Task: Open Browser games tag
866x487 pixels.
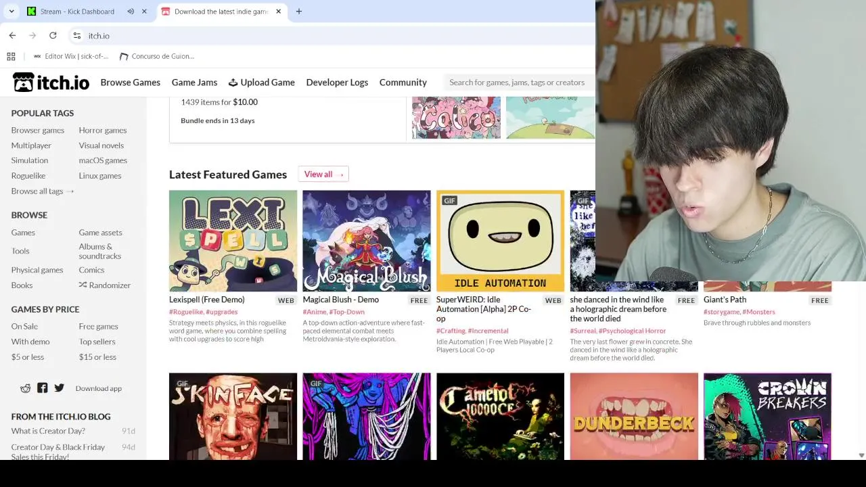Action: click(38, 130)
